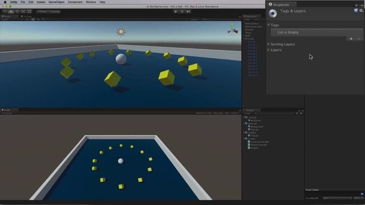This screenshot has height=205, width=365.
Task: Click the Step frame button
Action: pos(188,11)
